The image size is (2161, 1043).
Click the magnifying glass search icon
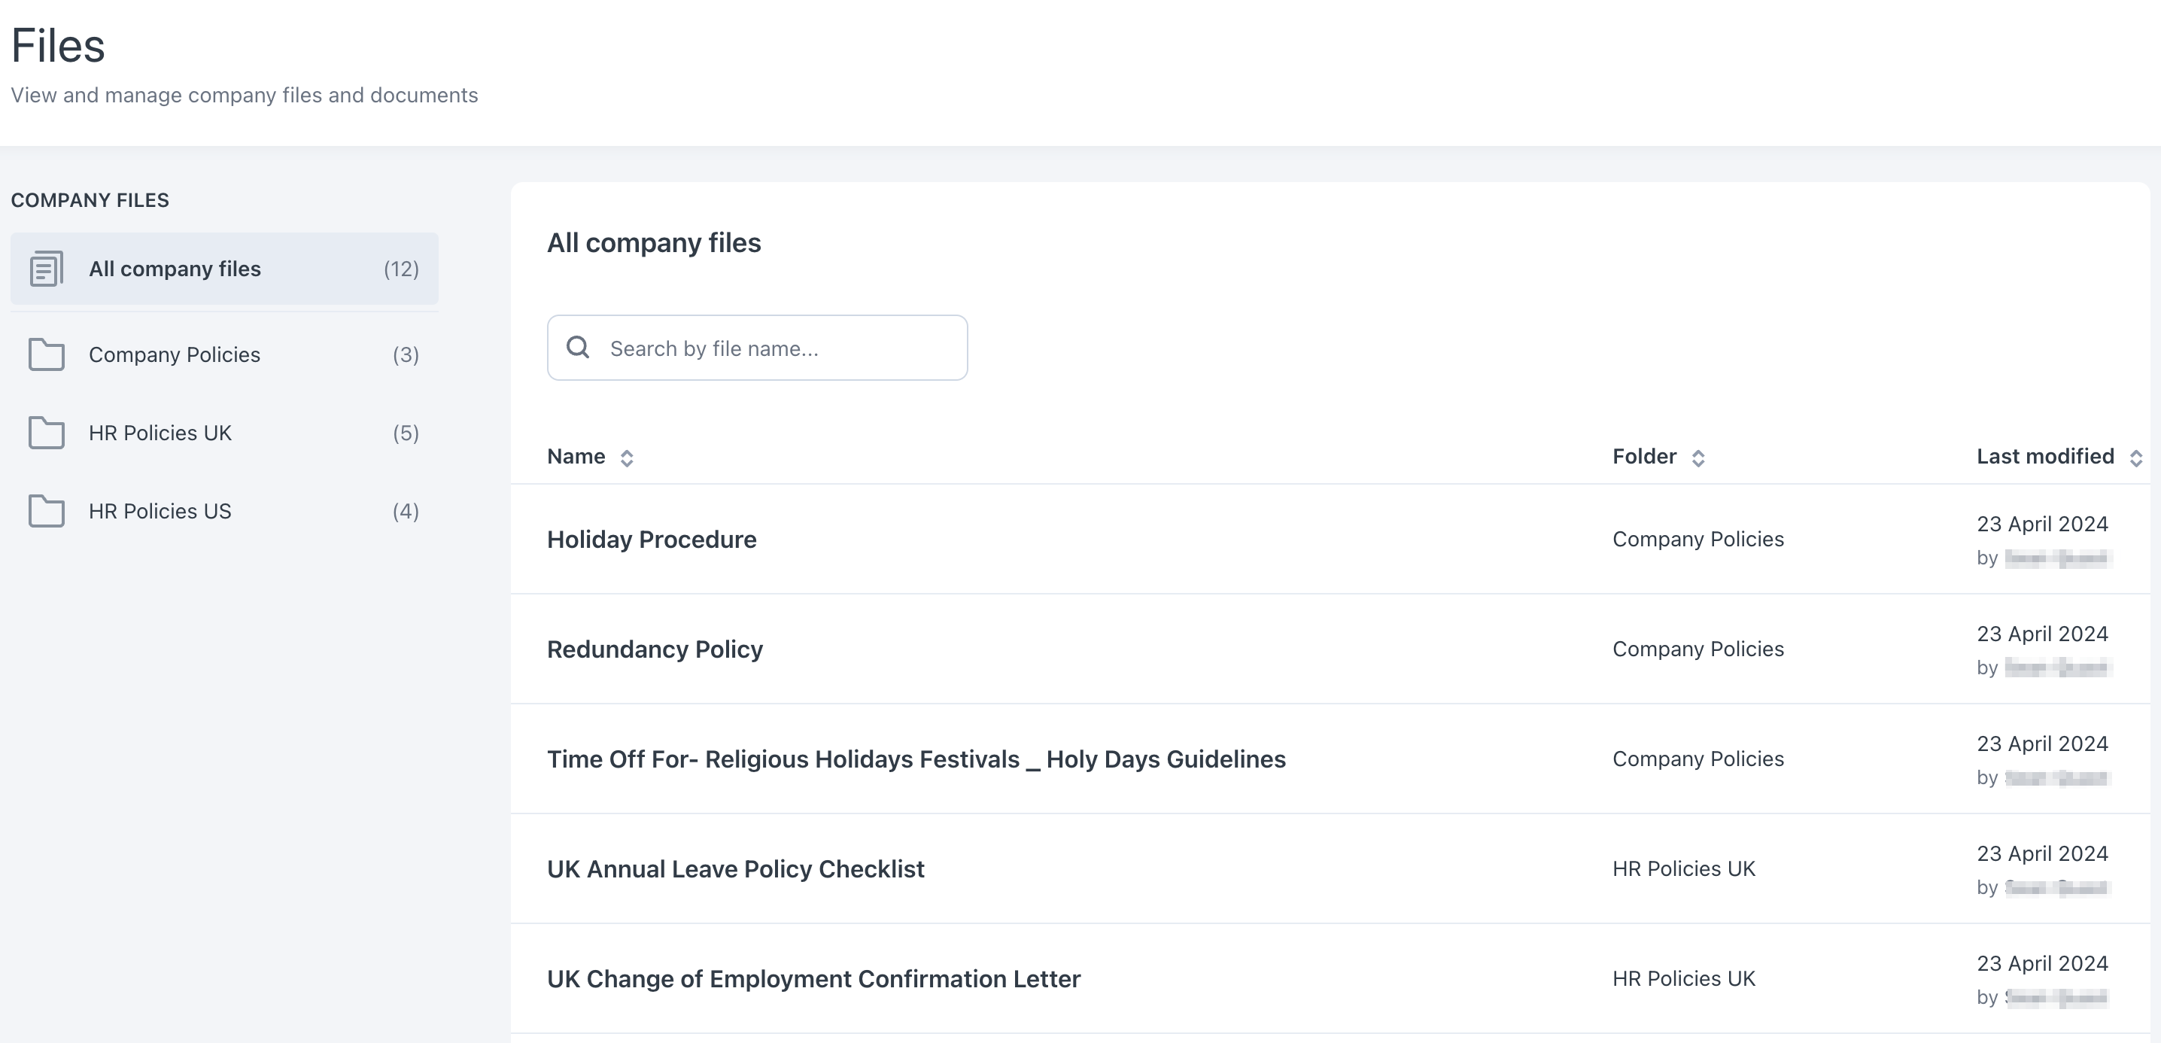[579, 347]
